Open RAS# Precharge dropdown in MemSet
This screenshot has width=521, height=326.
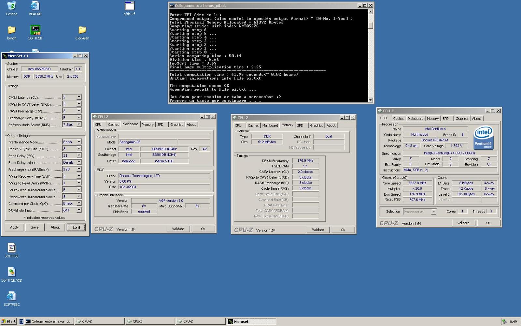[79, 111]
